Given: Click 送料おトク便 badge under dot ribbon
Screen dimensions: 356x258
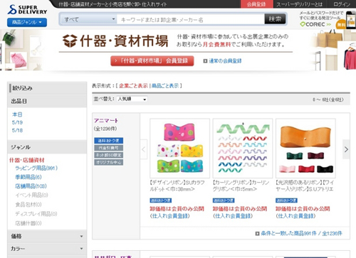Looking at the screenshot, I should 161,200.
